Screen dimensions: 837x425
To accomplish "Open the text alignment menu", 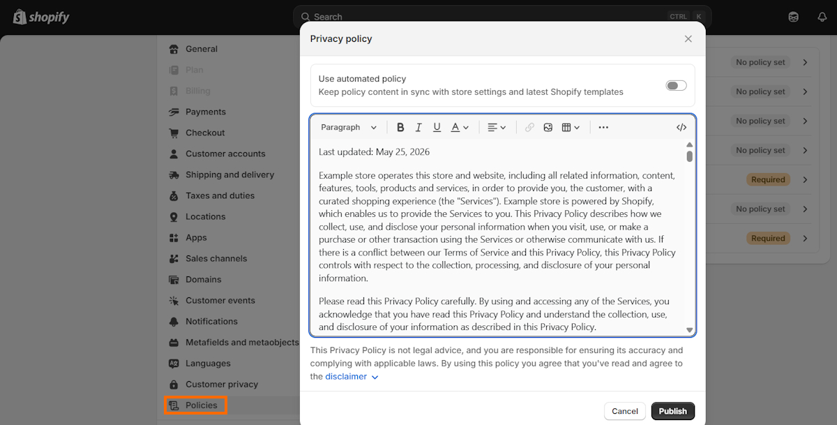I will [497, 128].
